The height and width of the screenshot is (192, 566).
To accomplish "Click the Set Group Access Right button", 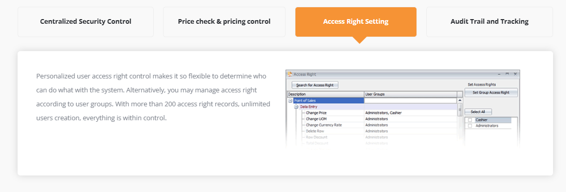I will click(x=491, y=92).
